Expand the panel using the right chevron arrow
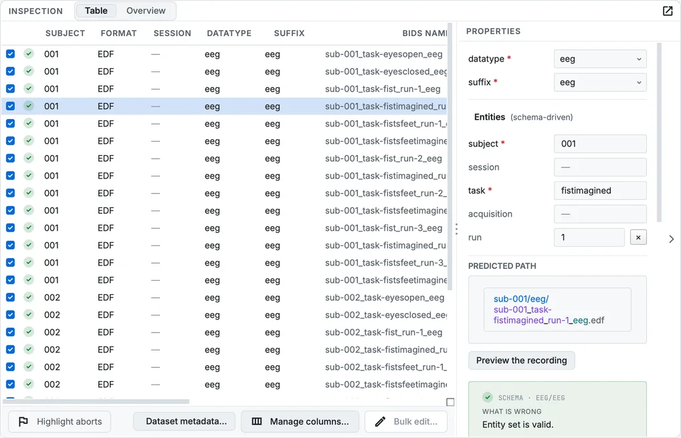 pyautogui.click(x=671, y=239)
